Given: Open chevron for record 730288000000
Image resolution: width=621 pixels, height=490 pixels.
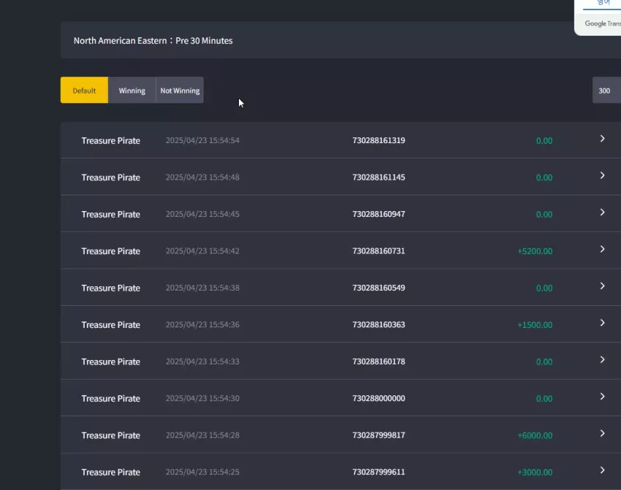Looking at the screenshot, I should tap(602, 397).
